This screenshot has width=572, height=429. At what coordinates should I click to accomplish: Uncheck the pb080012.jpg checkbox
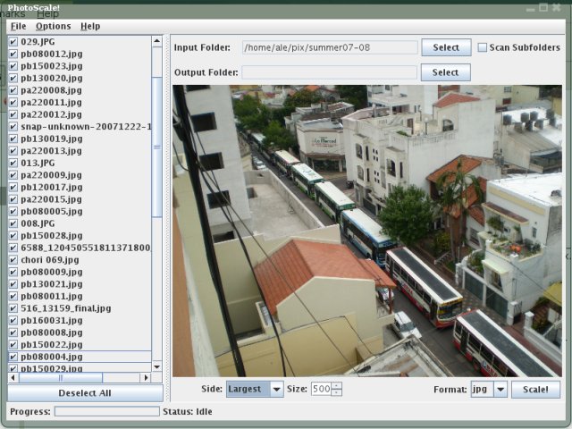(13, 54)
